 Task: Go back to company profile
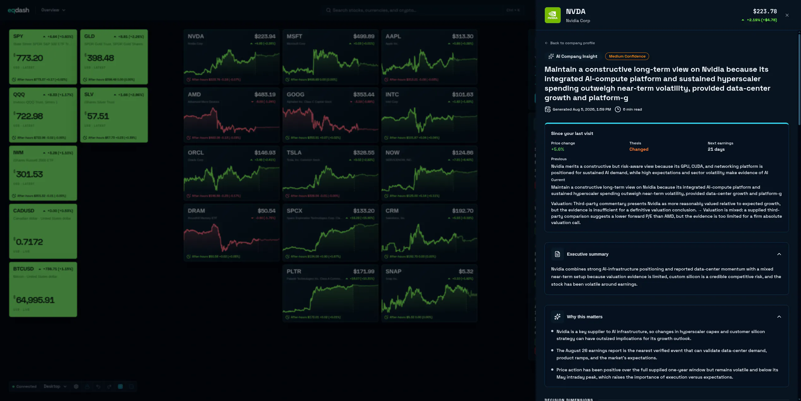point(569,43)
